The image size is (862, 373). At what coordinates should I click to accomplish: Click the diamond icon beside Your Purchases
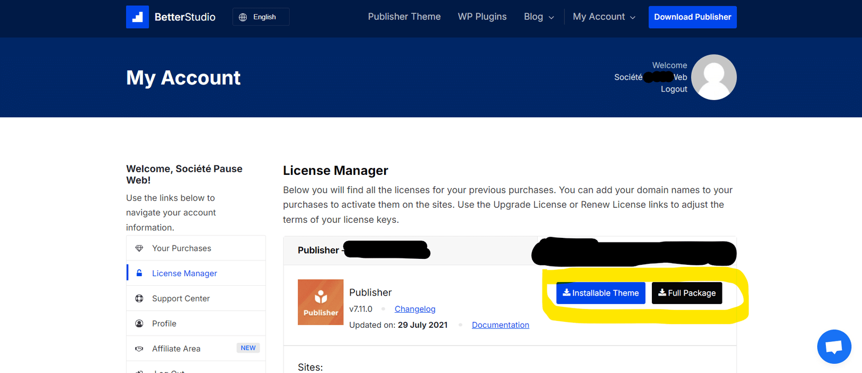click(x=140, y=248)
